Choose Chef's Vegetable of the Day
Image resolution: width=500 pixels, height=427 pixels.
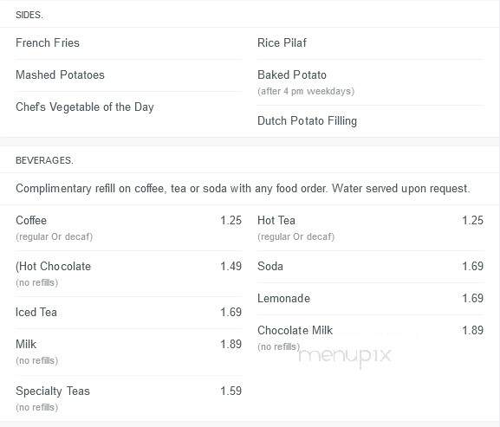[x=85, y=107]
